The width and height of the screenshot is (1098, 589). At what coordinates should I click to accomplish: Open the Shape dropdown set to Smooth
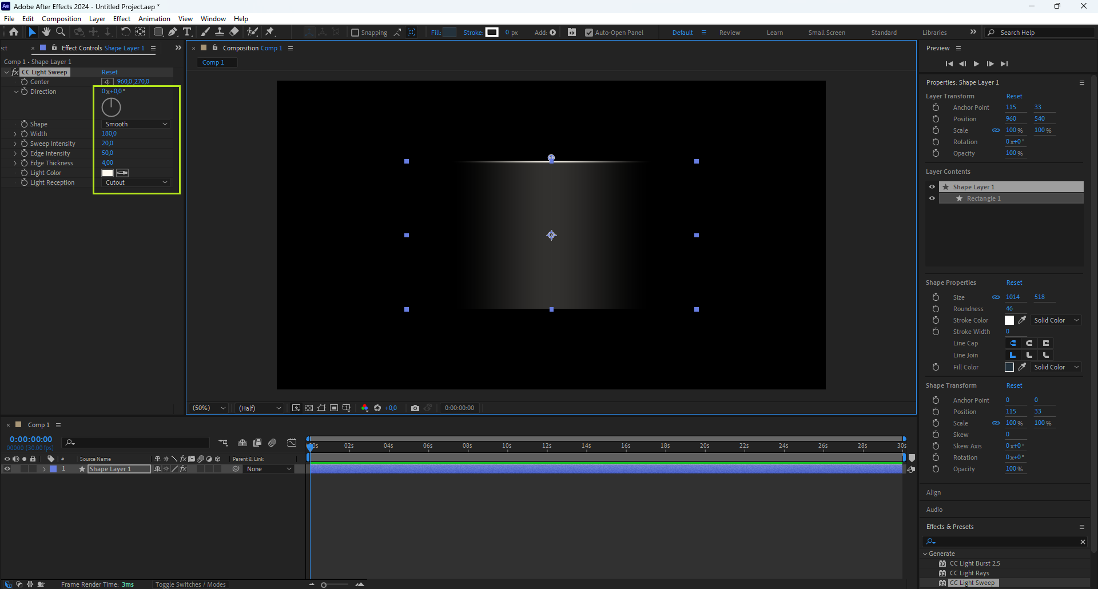point(136,124)
